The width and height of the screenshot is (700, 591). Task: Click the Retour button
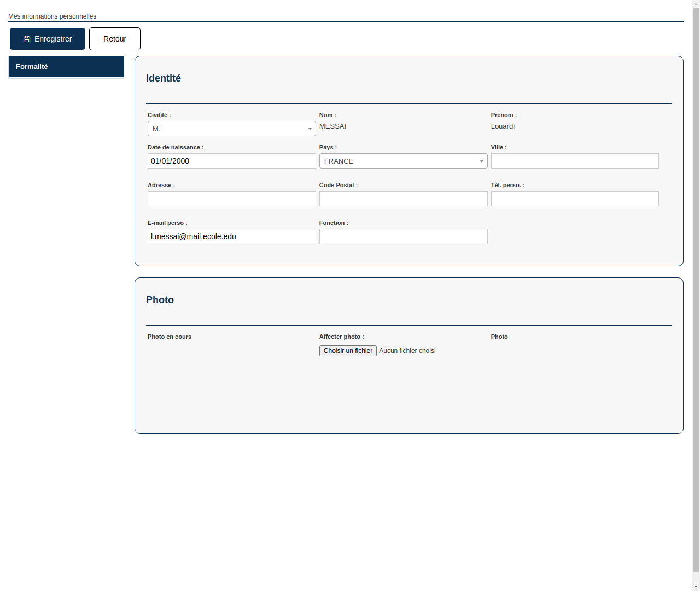(x=114, y=38)
